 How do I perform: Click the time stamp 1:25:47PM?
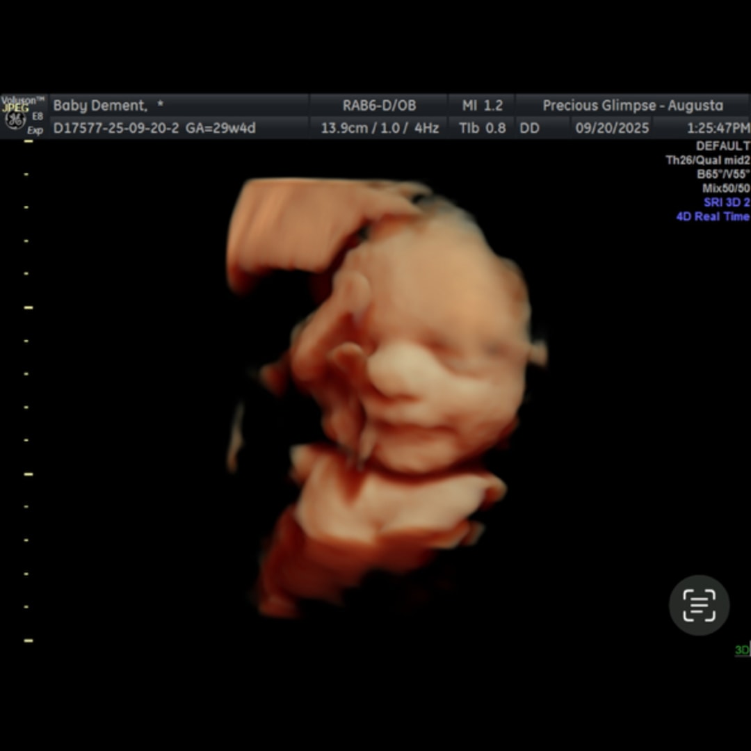[718, 128]
